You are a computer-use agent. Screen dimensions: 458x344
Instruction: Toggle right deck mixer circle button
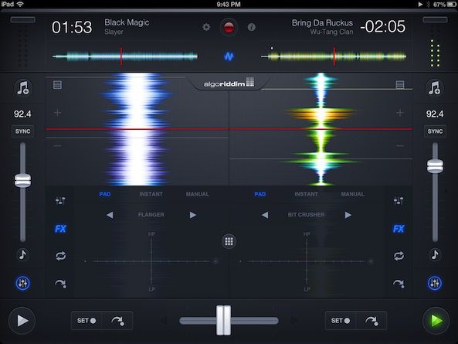point(435,283)
